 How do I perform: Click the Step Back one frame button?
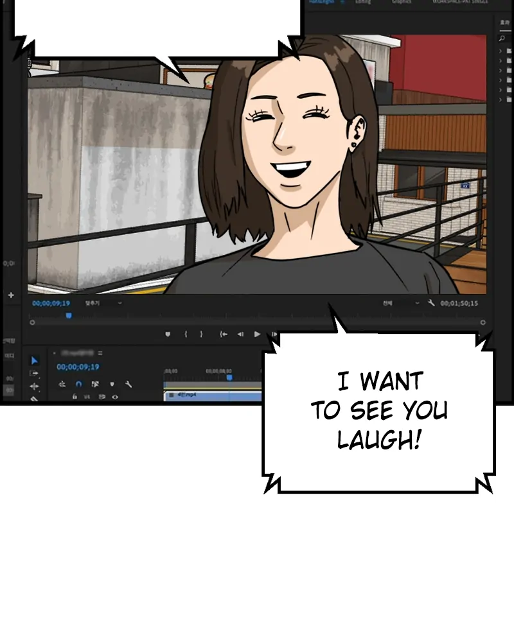click(240, 334)
